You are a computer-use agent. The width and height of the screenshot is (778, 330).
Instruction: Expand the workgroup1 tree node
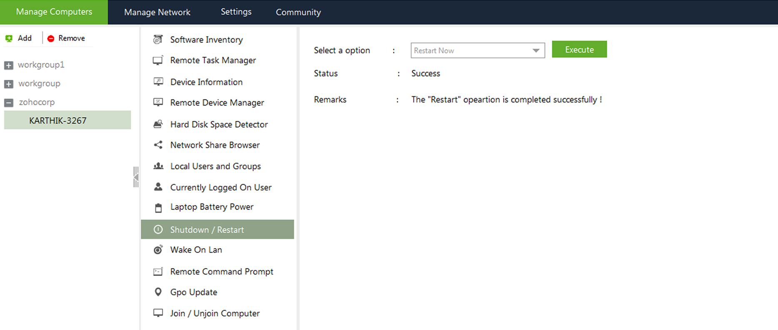pos(8,65)
